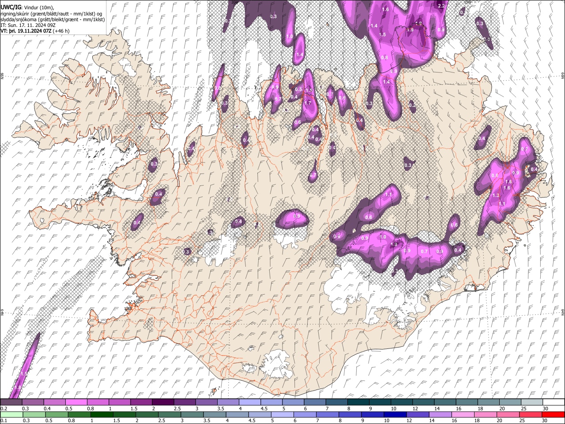Select snow legend swatch between 0.4 and 0.5

[54, 402]
